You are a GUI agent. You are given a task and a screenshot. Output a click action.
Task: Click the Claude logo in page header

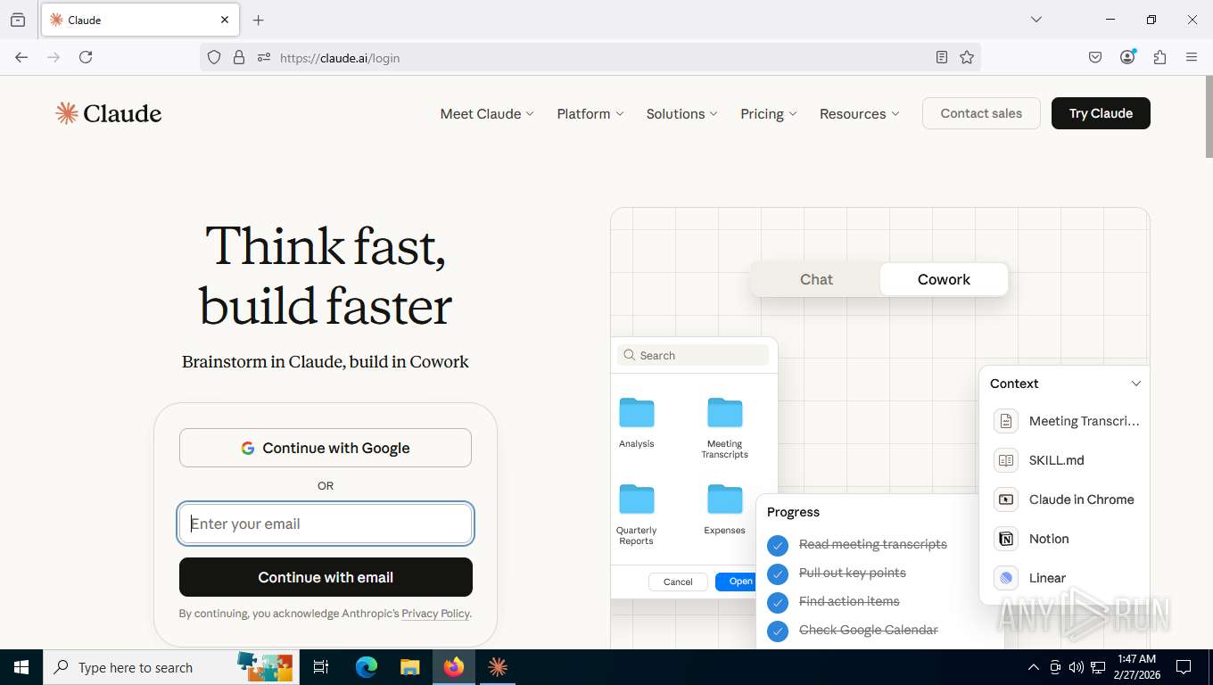[108, 113]
